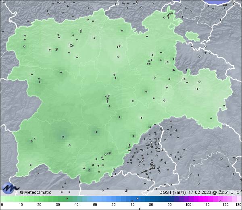The image size is (242, 210).
Task: Click the 120 scale label
Action: click(x=225, y=205)
